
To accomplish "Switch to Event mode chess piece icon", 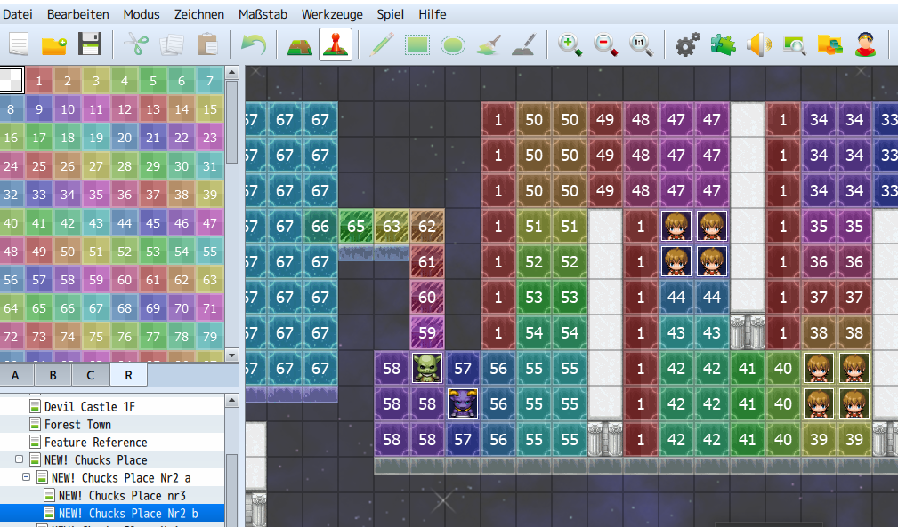I will click(335, 44).
